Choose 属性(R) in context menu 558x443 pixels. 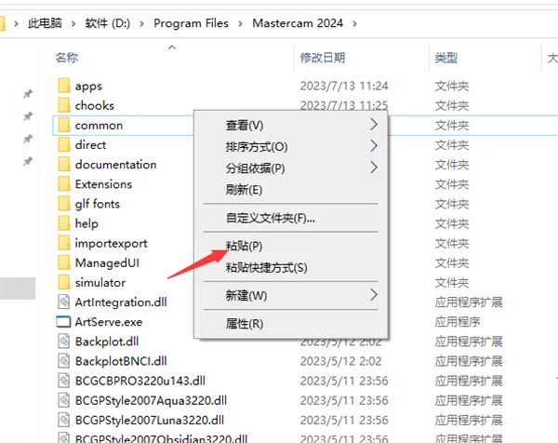291,324
